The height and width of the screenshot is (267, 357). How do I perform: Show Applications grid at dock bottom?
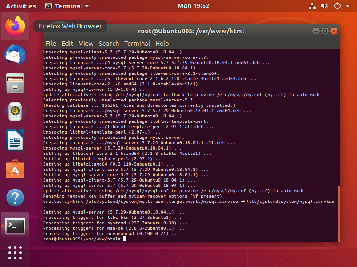point(15,253)
